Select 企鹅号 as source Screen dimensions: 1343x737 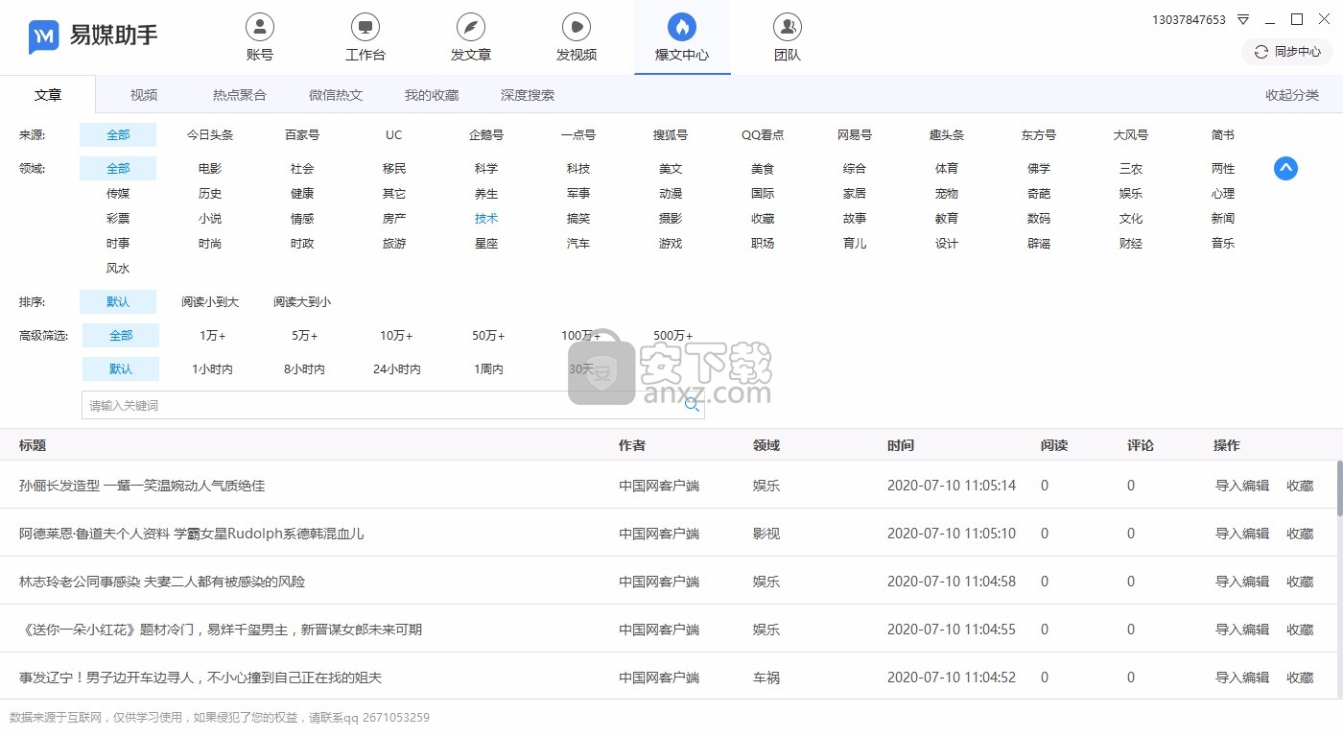click(486, 135)
